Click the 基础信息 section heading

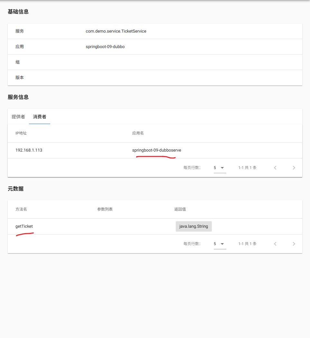click(x=18, y=12)
